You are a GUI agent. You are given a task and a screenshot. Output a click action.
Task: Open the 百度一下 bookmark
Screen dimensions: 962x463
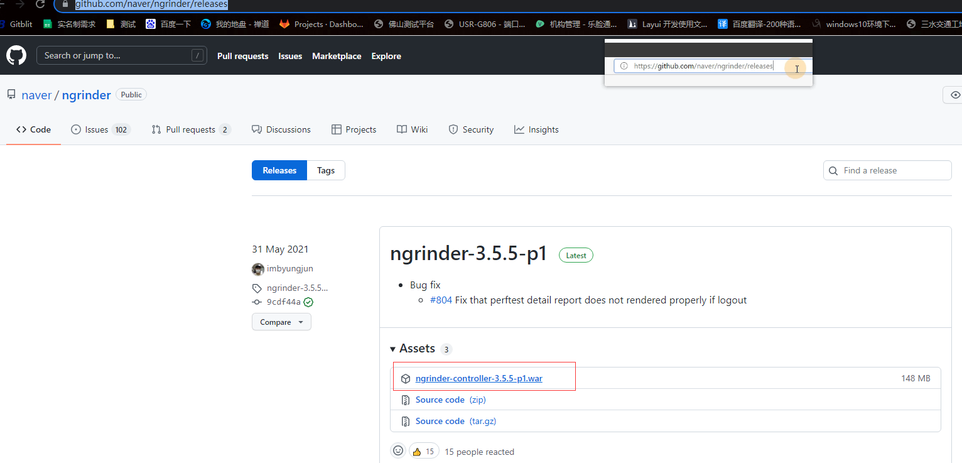click(168, 24)
